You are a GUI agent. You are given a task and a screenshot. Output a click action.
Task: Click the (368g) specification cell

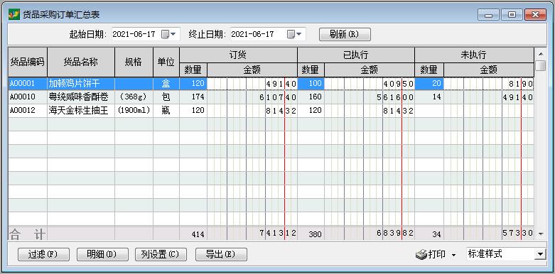(134, 97)
